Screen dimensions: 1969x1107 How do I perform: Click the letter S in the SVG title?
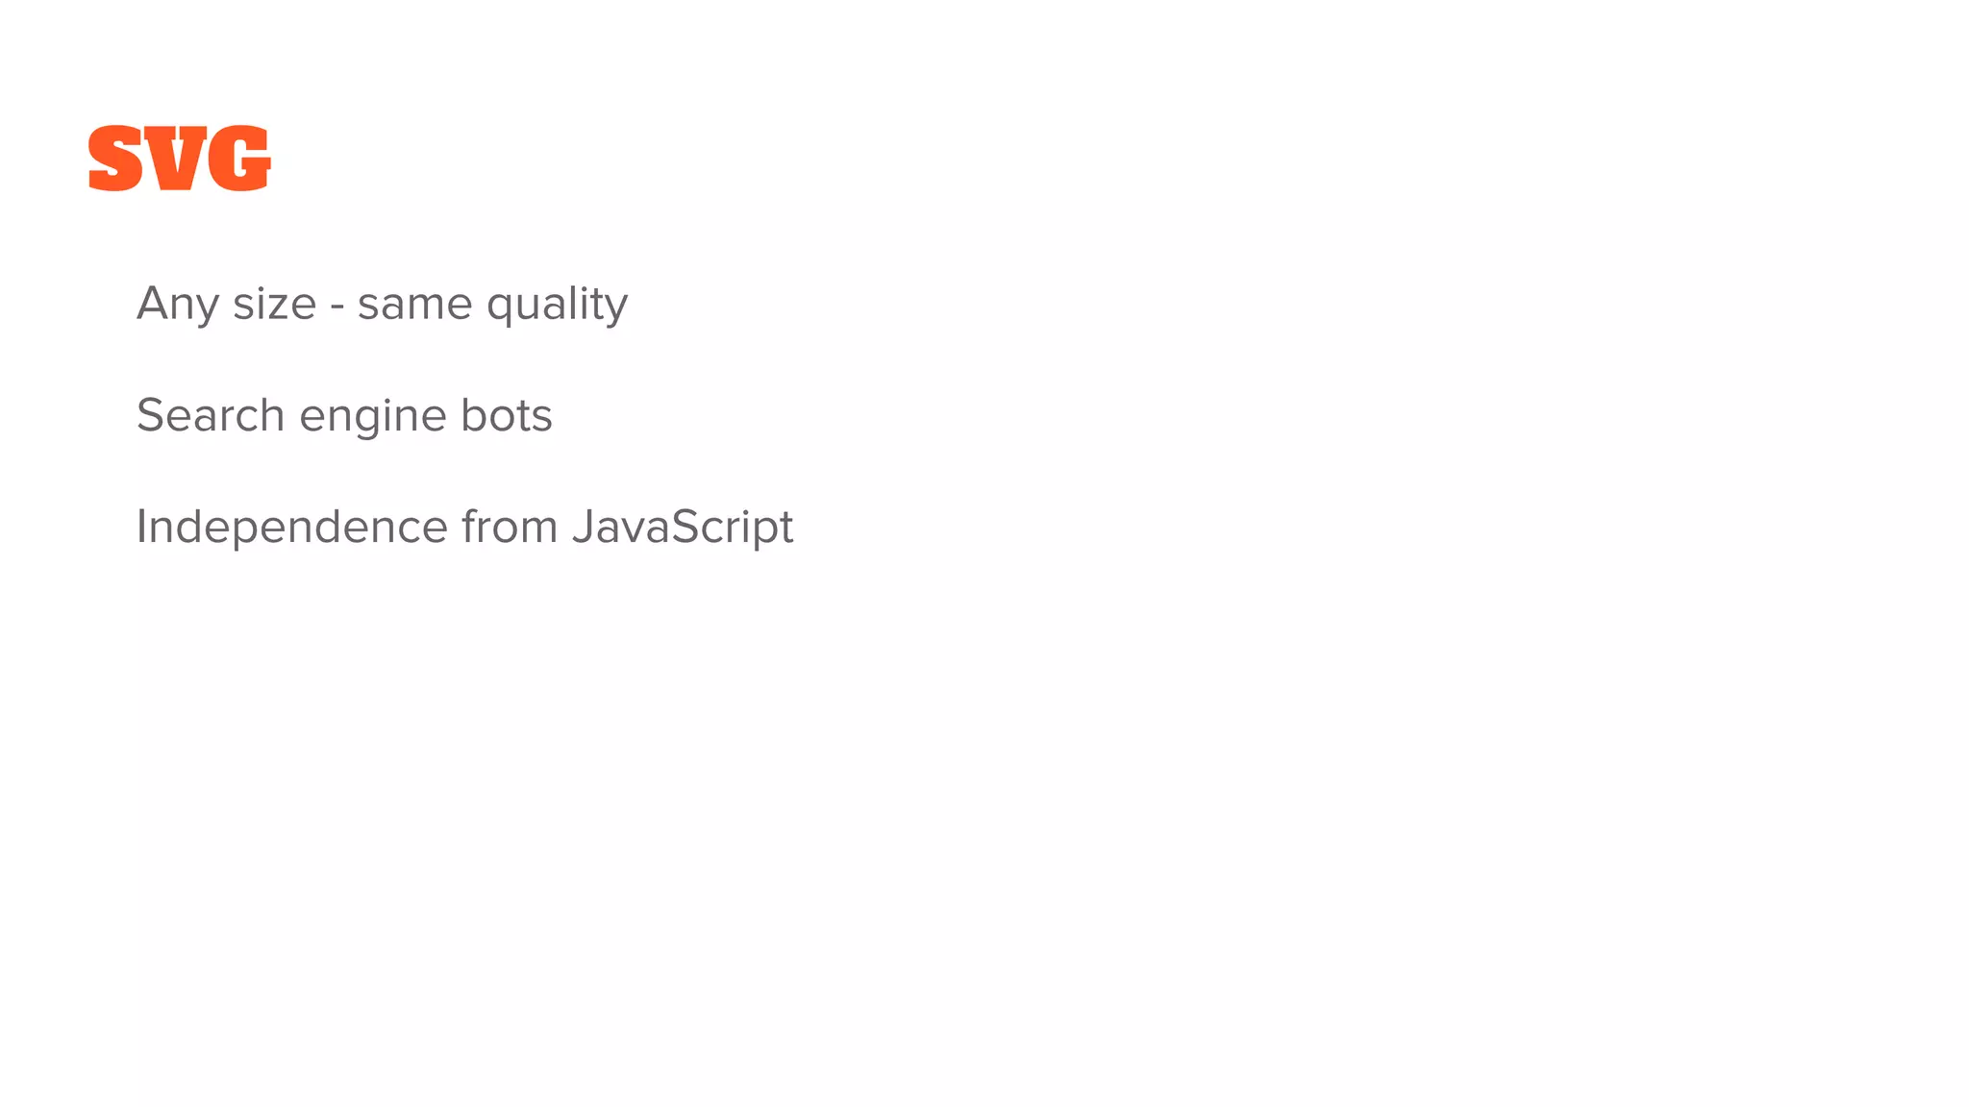coord(116,159)
